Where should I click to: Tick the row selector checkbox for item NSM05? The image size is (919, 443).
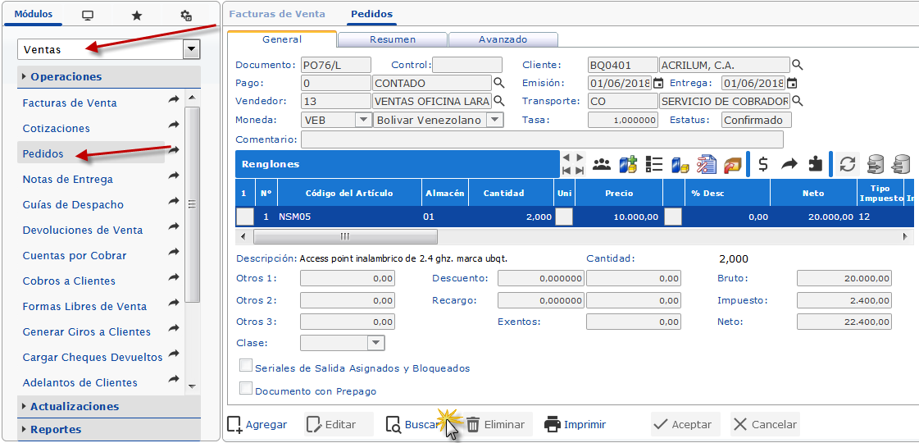coord(245,217)
